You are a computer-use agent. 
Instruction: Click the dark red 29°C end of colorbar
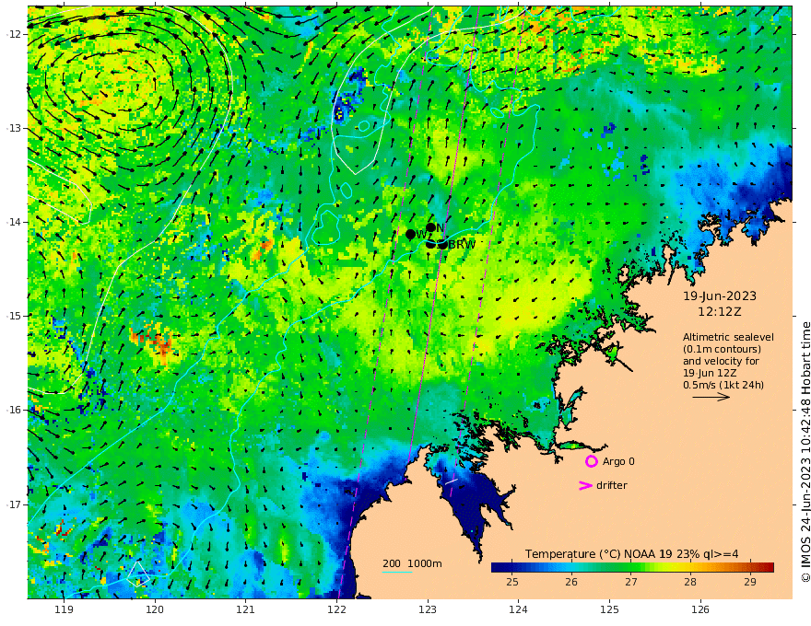[x=768, y=568]
